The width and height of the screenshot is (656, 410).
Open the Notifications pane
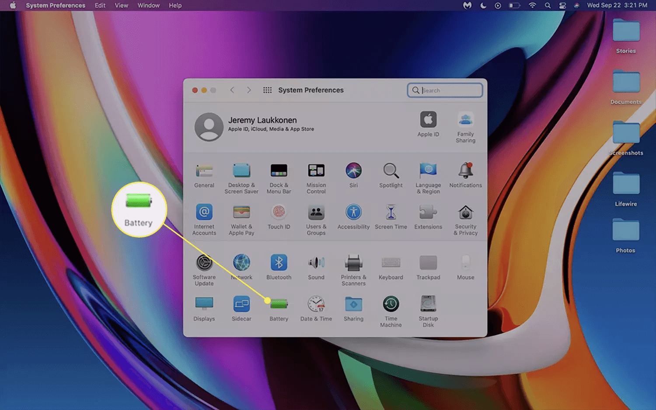pos(466,176)
